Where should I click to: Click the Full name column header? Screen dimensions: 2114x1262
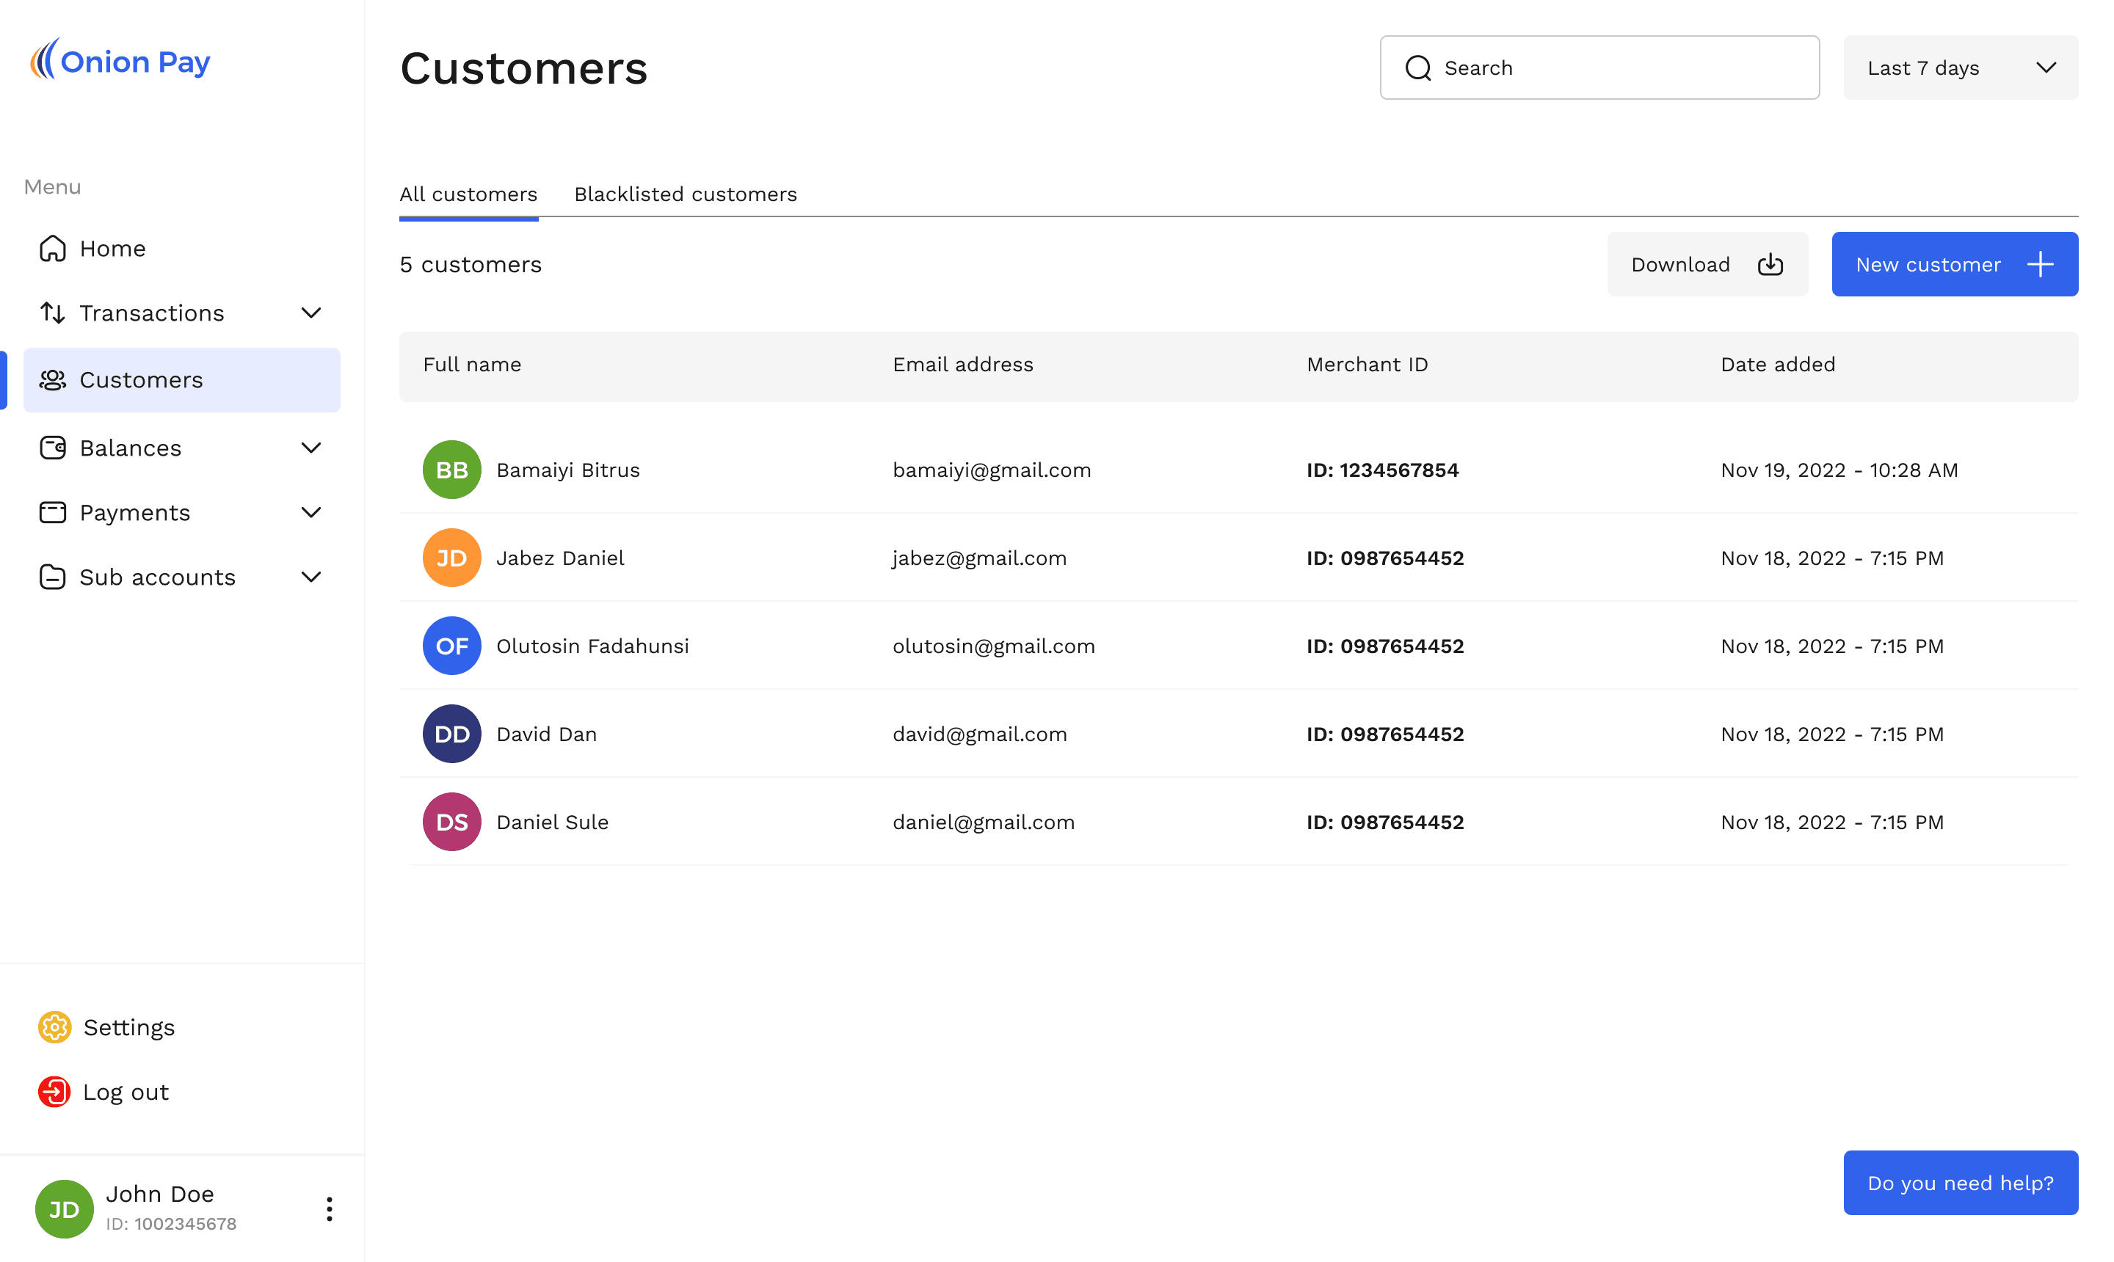coord(472,365)
